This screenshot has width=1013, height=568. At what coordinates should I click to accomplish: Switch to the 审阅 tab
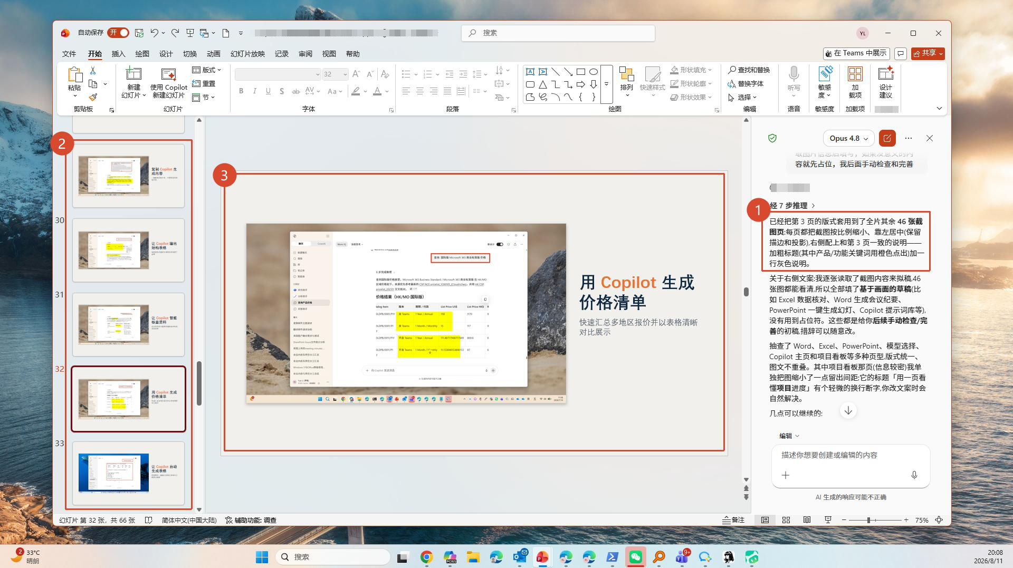click(x=305, y=54)
